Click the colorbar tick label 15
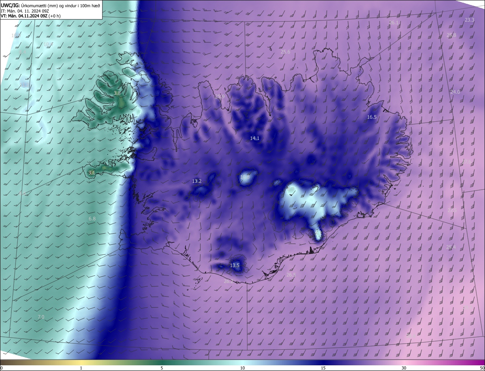Viewport: 485px width, 371px height. (323, 368)
